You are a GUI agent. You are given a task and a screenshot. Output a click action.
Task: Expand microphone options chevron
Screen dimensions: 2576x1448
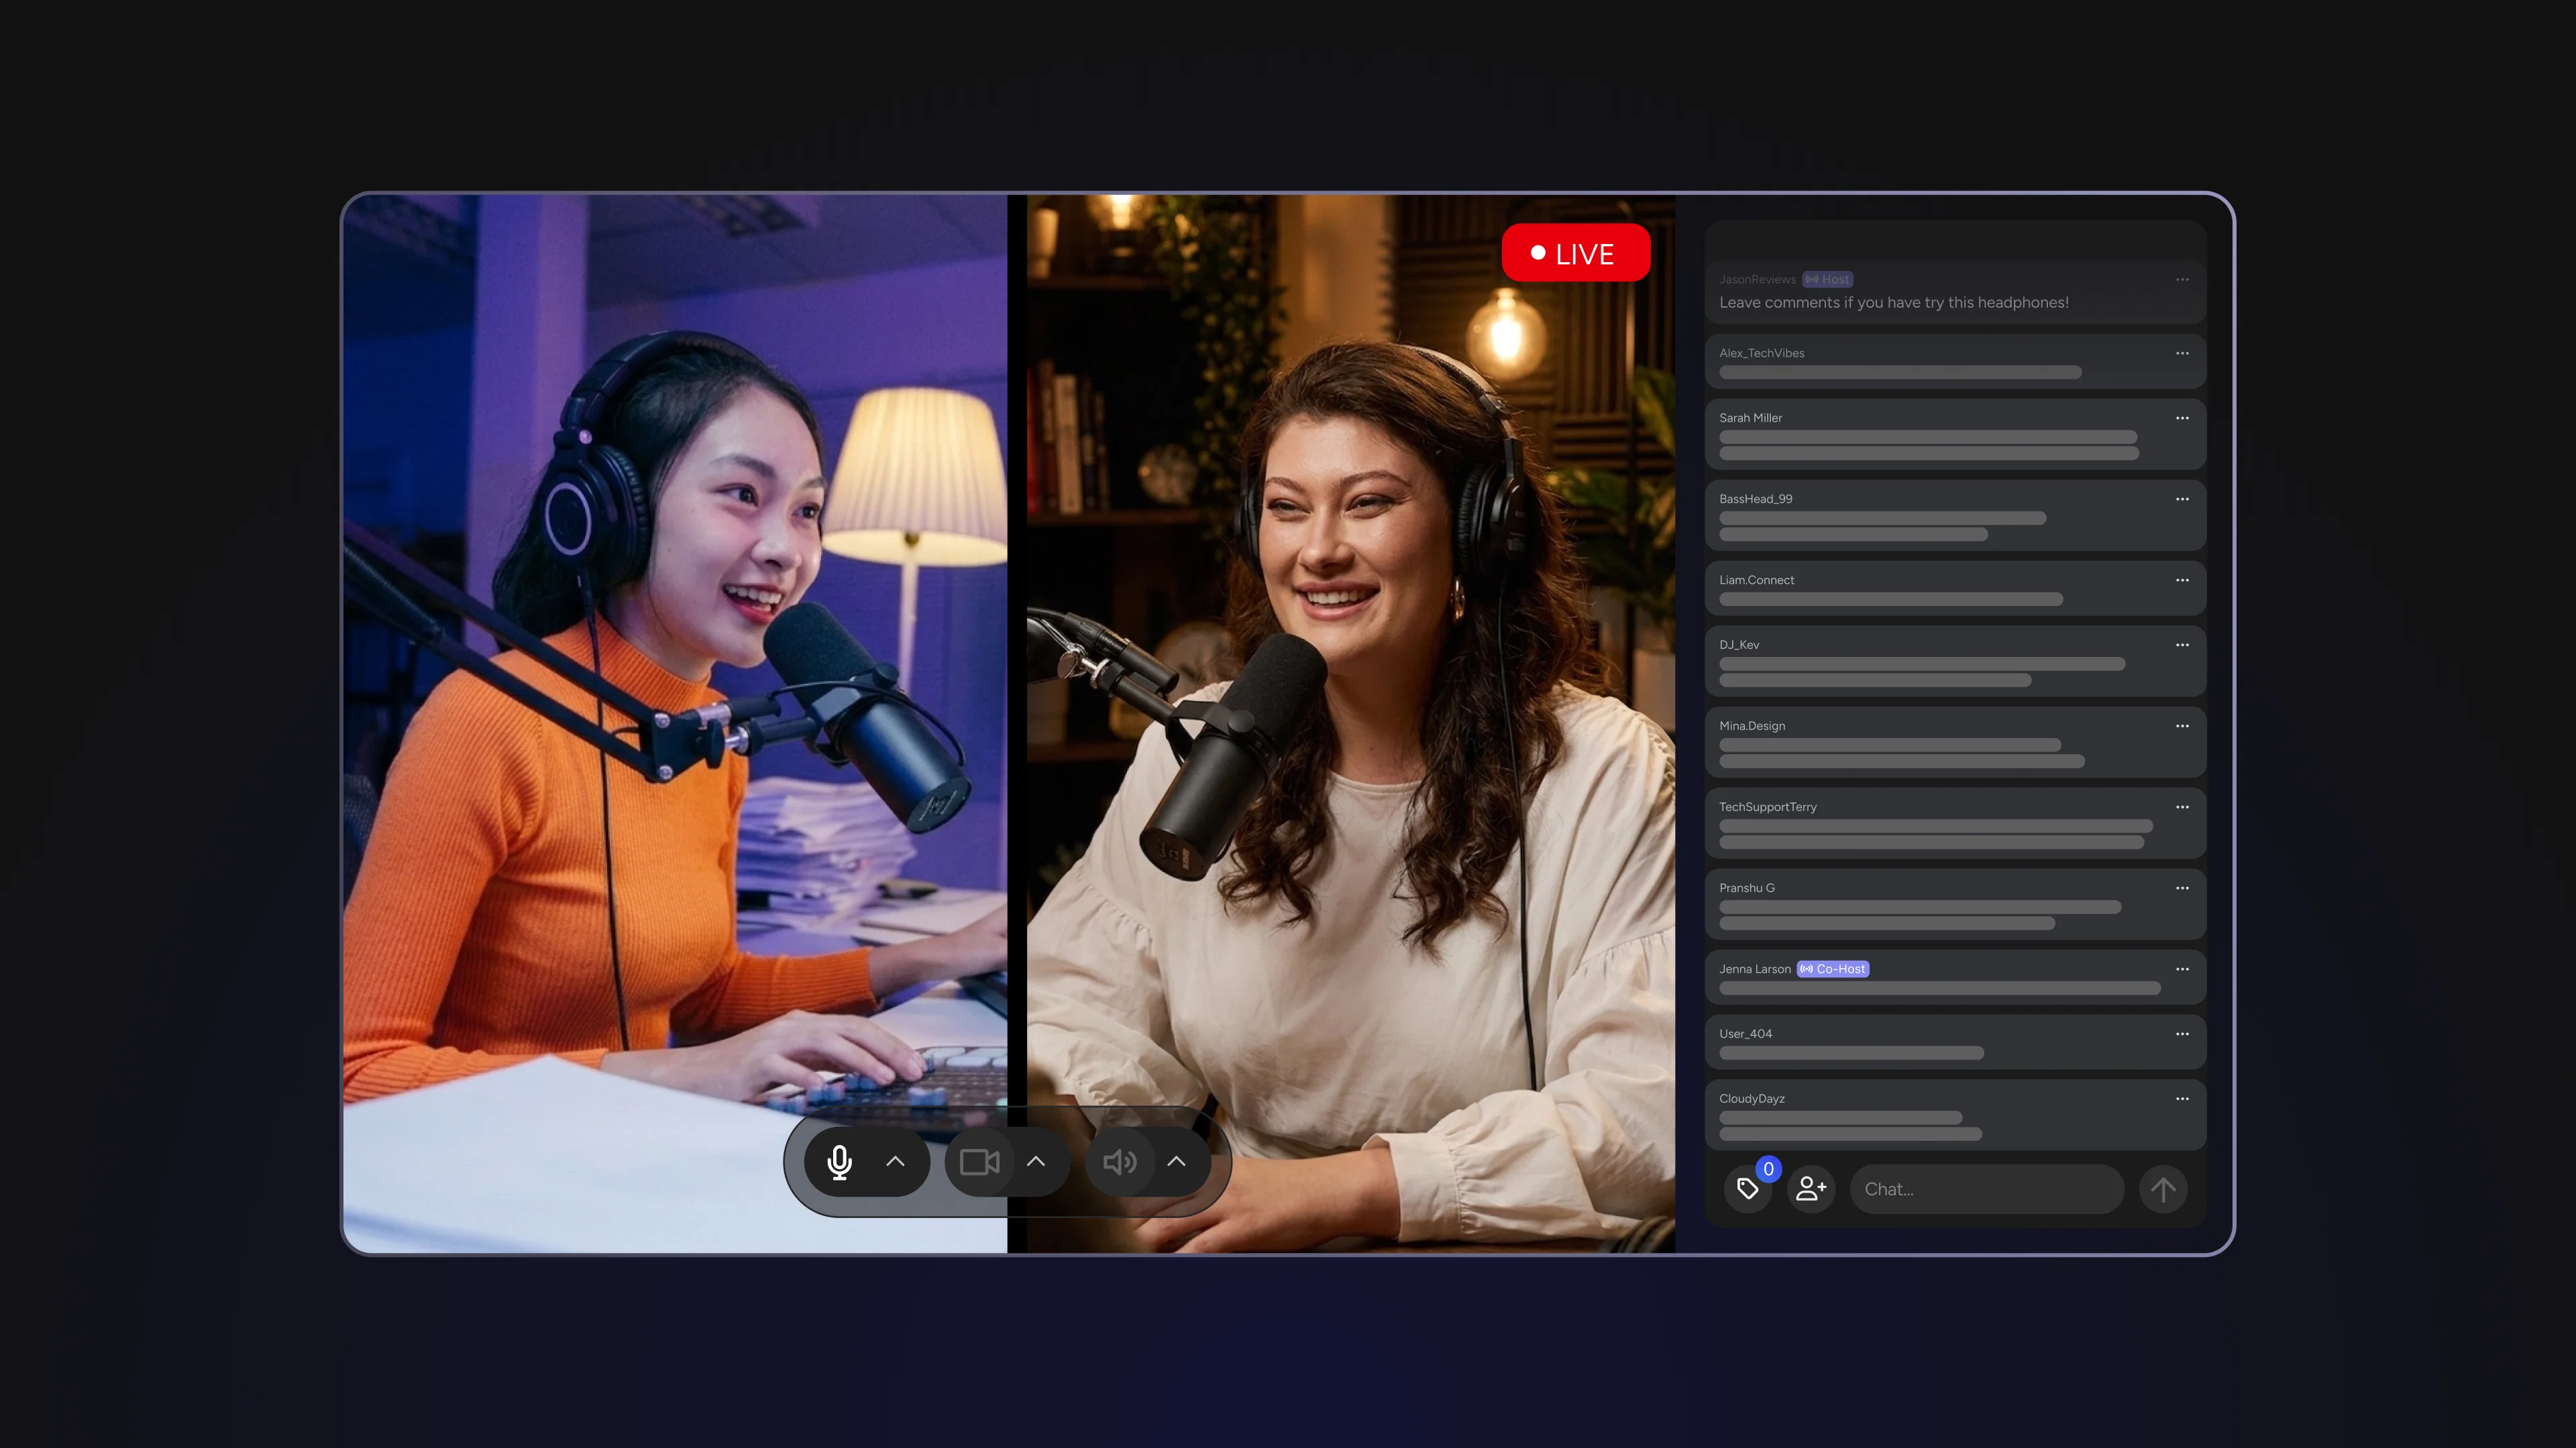(x=895, y=1161)
